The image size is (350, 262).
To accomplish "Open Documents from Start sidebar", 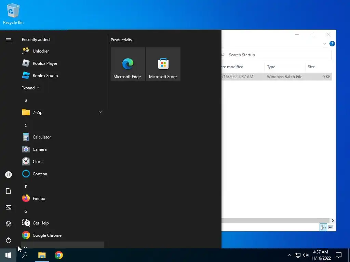I will pos(9,191).
